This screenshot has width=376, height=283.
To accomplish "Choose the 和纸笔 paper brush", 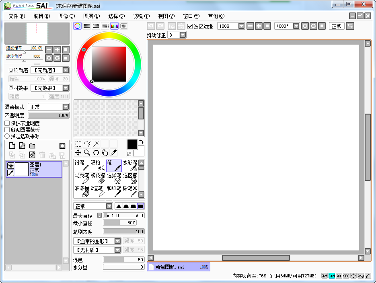I will (x=114, y=191).
